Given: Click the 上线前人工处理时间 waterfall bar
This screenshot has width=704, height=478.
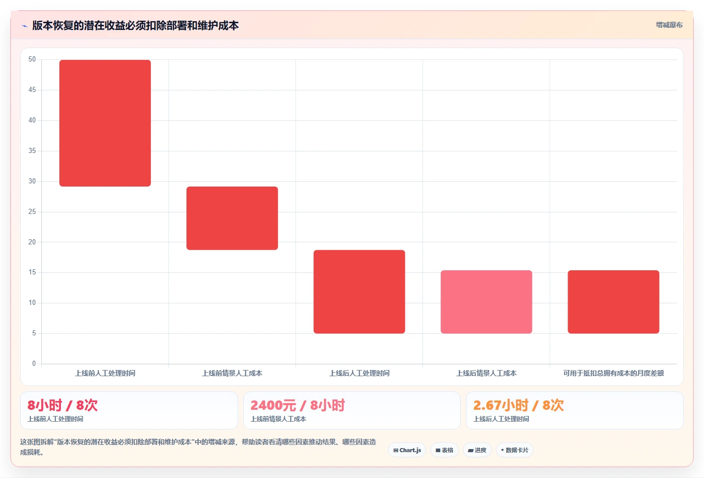Looking at the screenshot, I should tap(105, 123).
